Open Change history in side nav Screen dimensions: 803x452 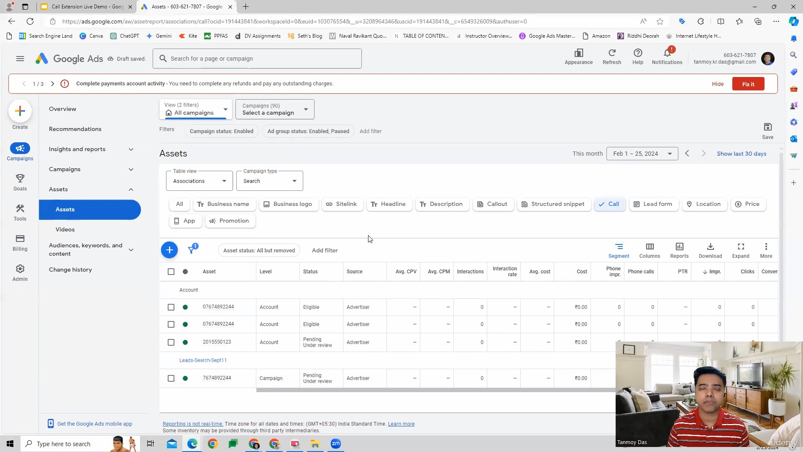[x=70, y=270]
